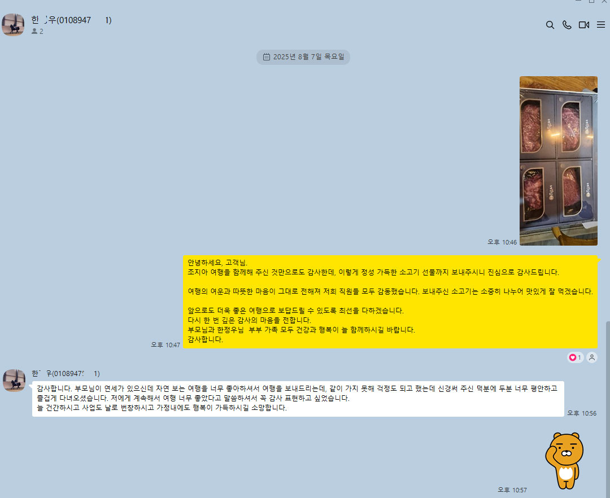Viewport: 610px width, 498px height.
Task: Select the yellow message starting with 안녕하세요, 고객님
Action: [390, 302]
